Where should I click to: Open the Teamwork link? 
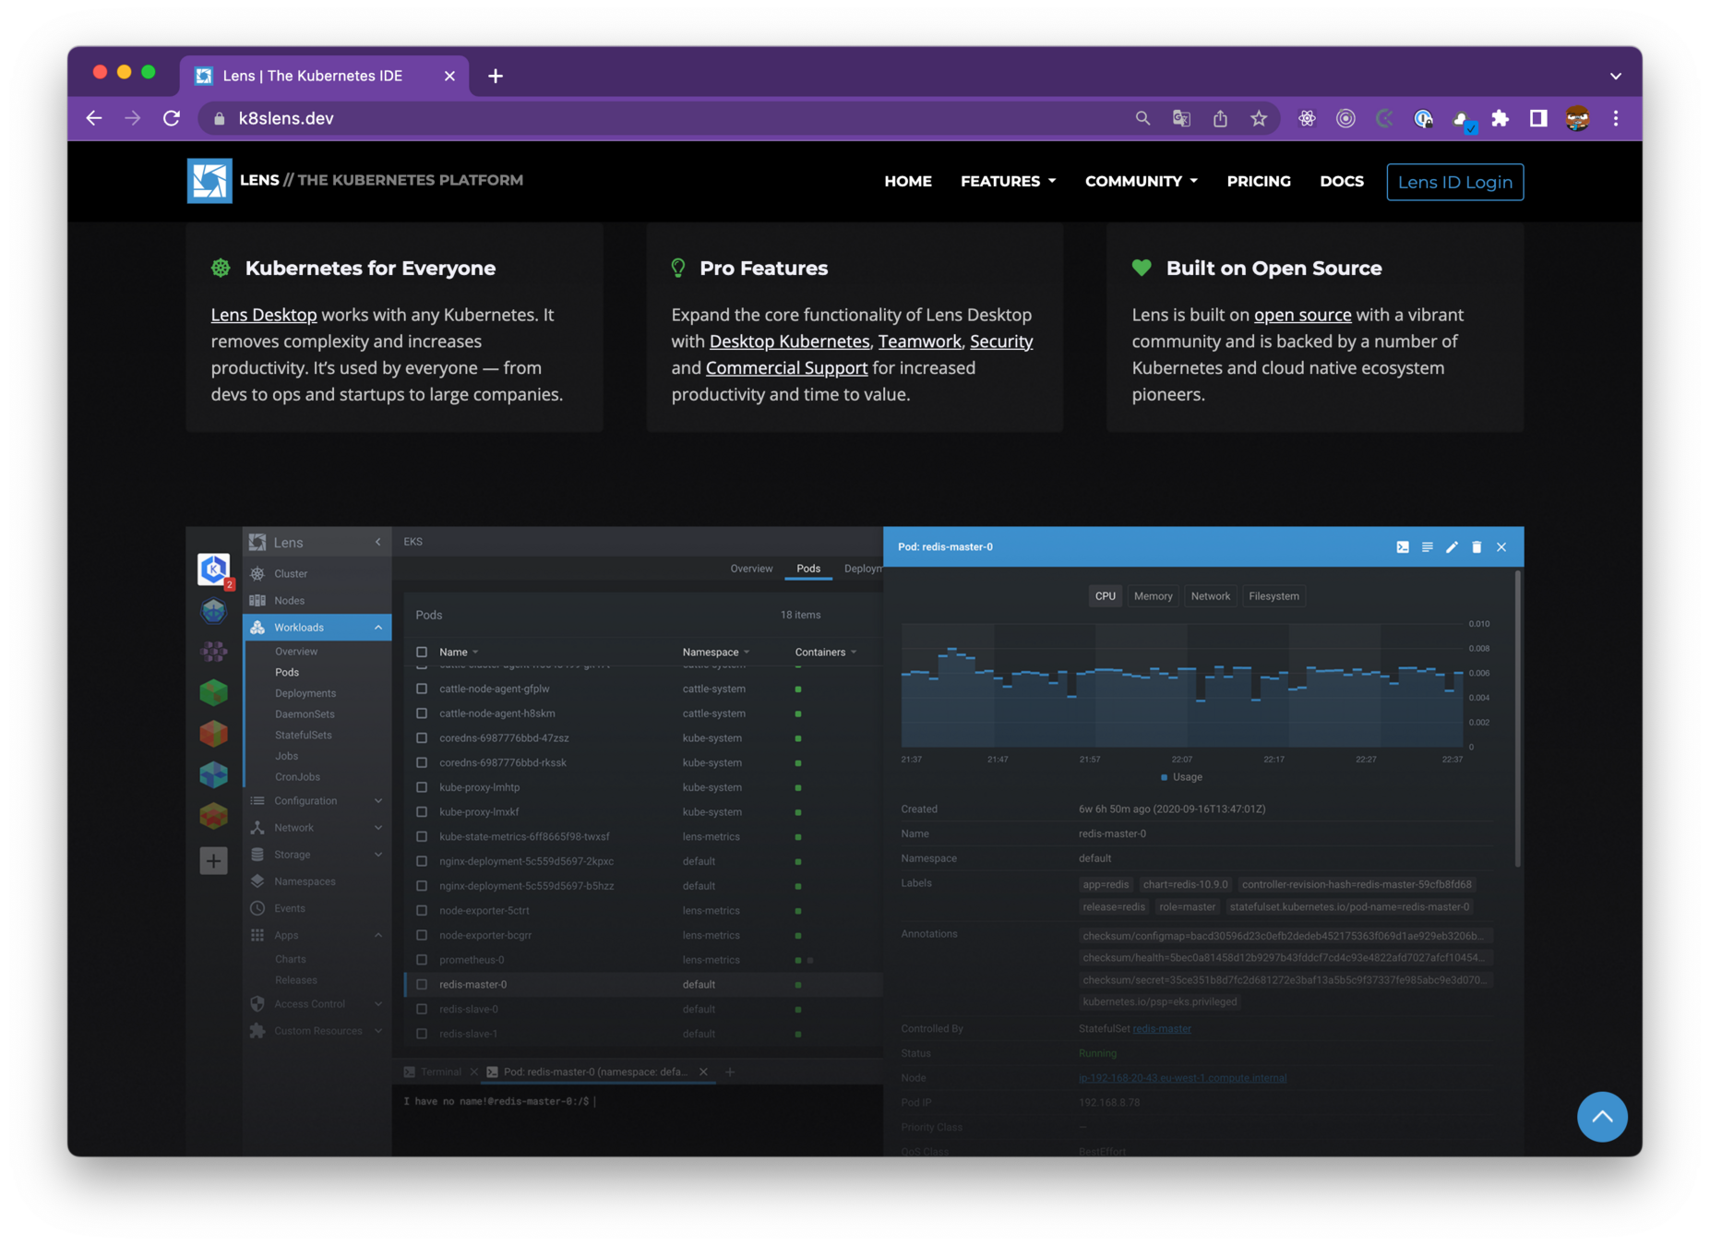click(x=919, y=341)
